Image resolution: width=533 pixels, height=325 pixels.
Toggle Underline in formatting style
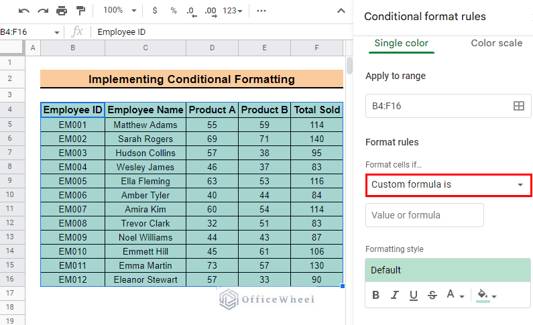[x=414, y=295]
